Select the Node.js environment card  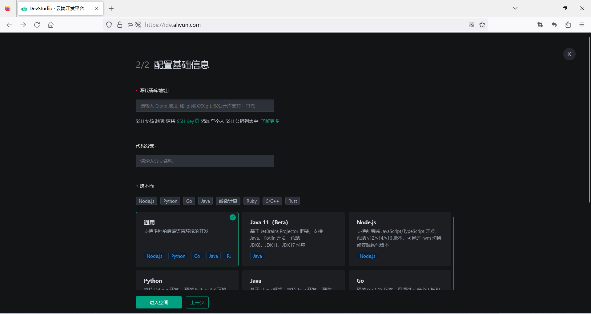[400, 239]
